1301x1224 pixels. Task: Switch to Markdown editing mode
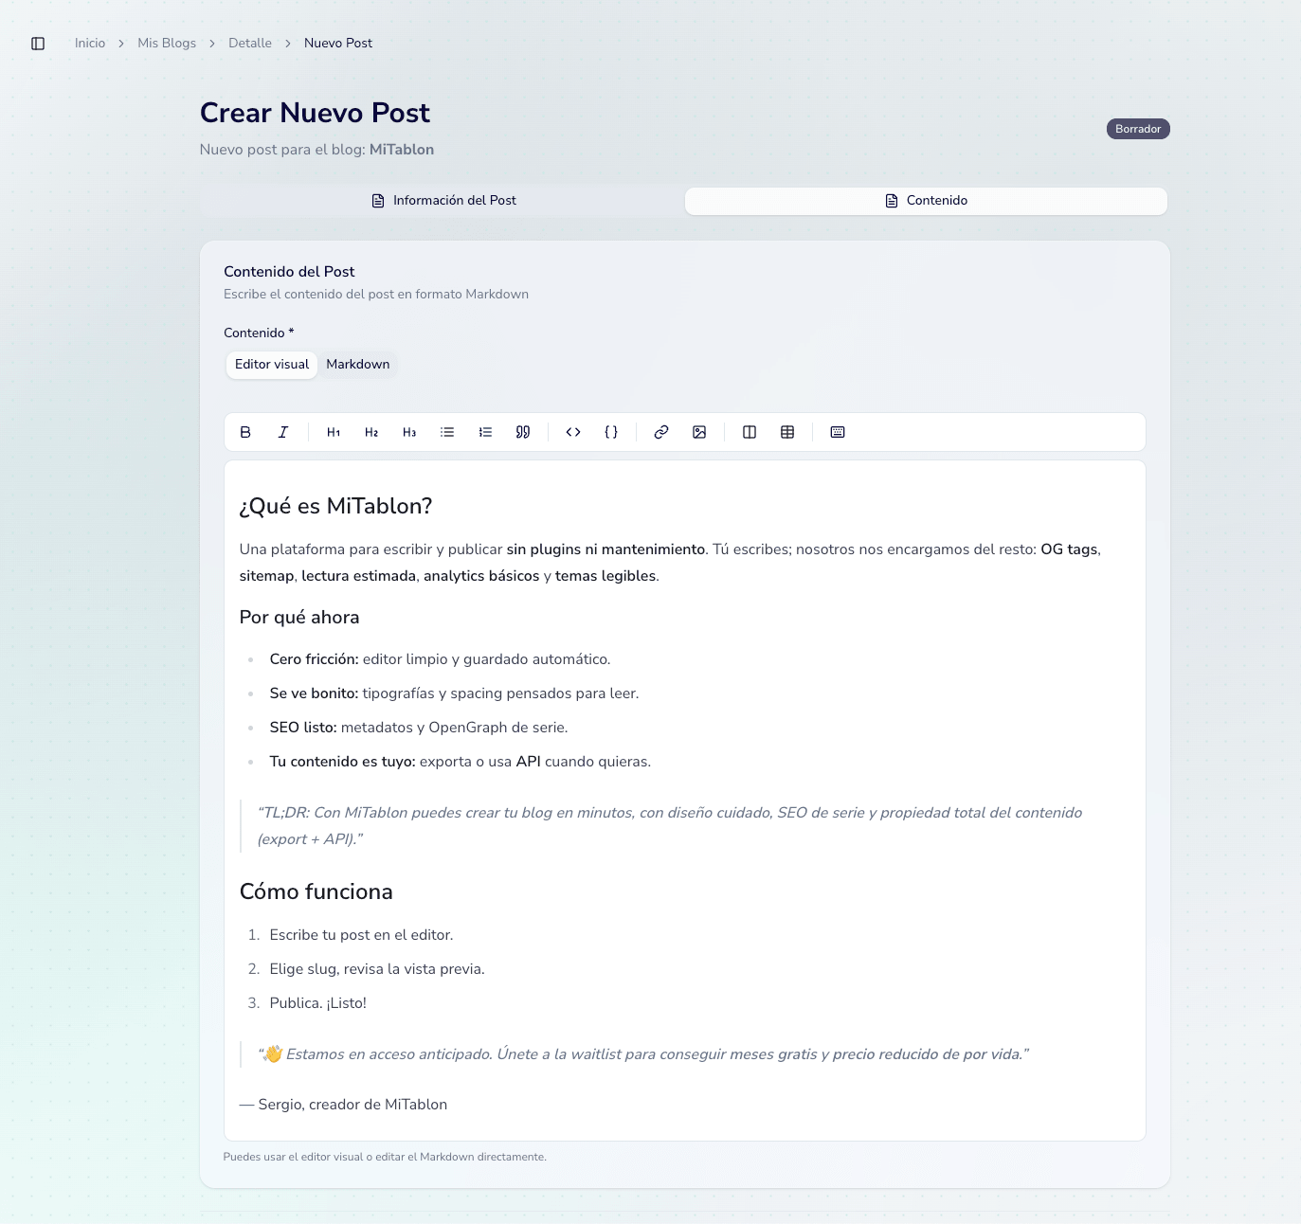(357, 365)
